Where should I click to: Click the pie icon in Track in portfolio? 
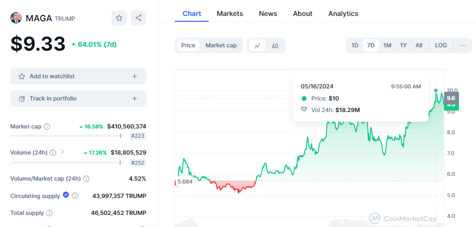tap(22, 99)
